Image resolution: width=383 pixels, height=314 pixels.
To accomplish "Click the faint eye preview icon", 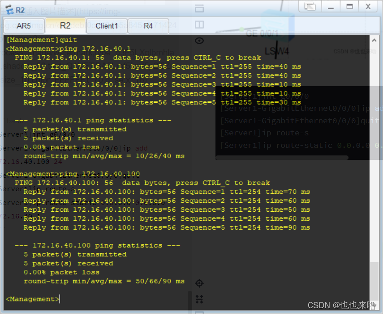I will [199, 41].
